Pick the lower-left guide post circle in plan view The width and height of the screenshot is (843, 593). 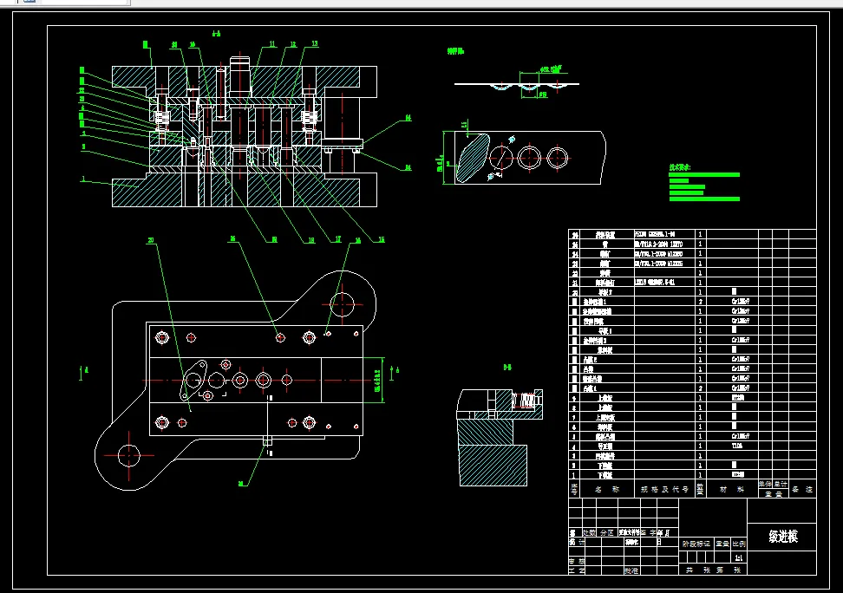click(129, 455)
